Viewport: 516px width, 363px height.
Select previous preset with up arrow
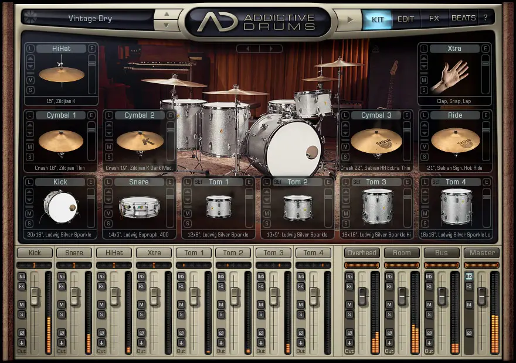click(167, 14)
